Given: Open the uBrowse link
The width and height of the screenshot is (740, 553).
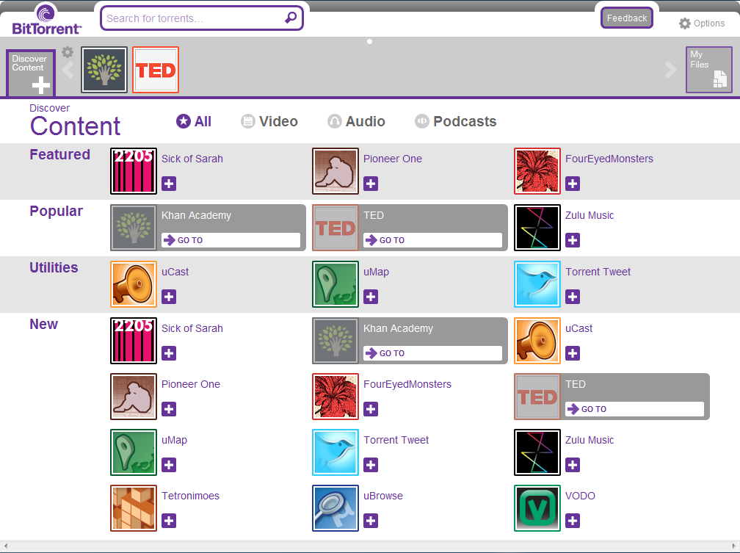Looking at the screenshot, I should [x=383, y=496].
